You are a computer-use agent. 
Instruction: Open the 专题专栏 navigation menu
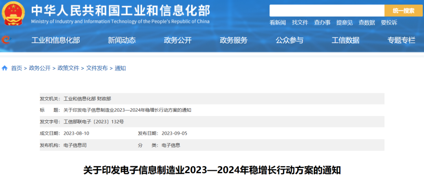401,40
